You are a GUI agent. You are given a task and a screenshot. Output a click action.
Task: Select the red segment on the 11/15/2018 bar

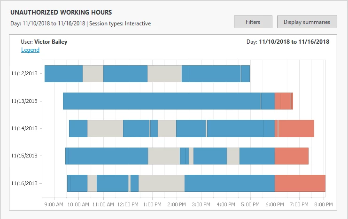click(x=291, y=156)
